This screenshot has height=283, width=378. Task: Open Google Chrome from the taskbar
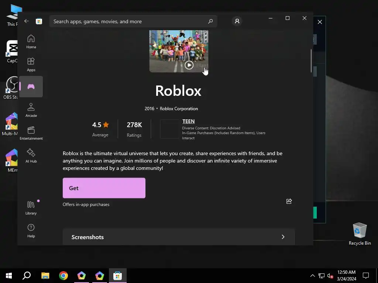63,276
